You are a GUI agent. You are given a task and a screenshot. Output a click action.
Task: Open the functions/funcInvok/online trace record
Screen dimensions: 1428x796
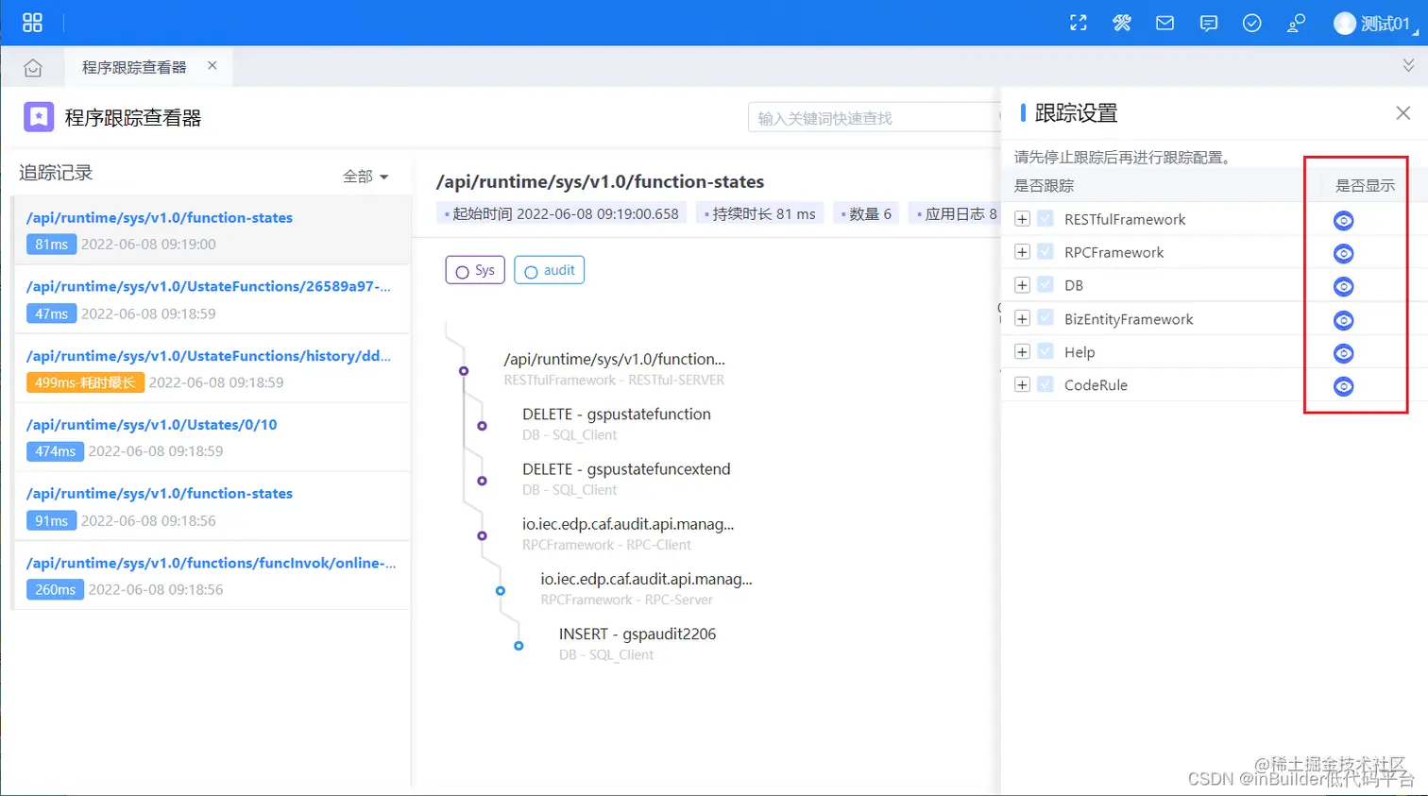click(212, 575)
